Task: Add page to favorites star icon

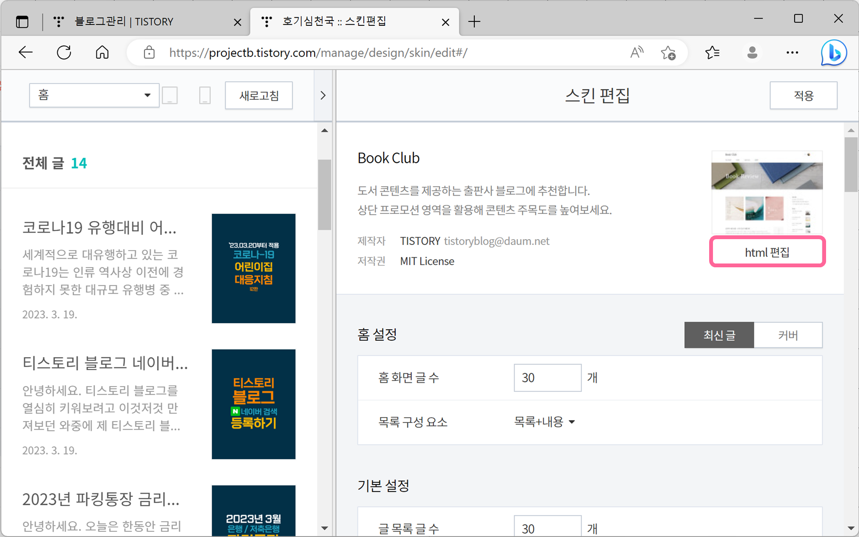Action: [x=668, y=53]
